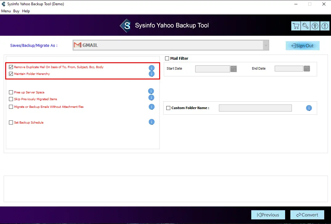Show info for Remove Duplicate Mail option

click(151, 68)
